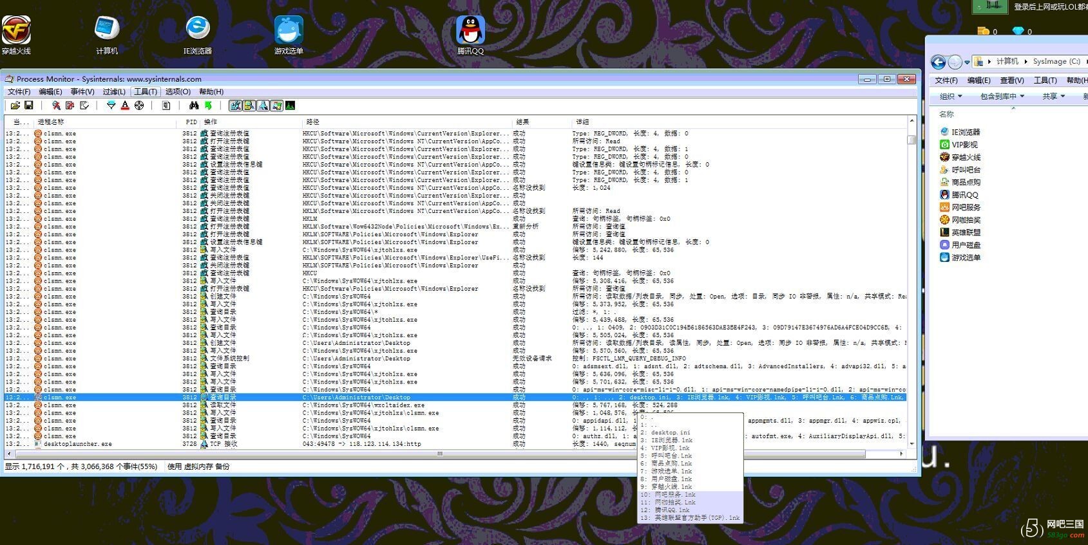Toggle Show Network Activity toolbar button

[x=263, y=106]
